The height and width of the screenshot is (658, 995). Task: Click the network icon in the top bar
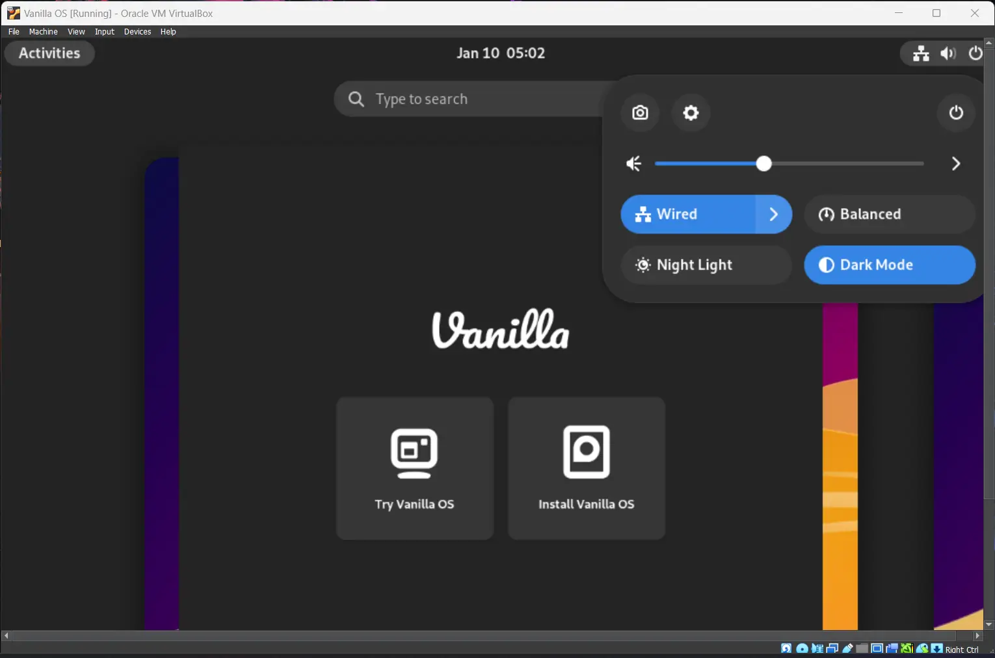[921, 53]
